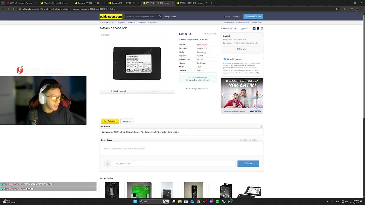Click the sahibinden.com logo
The width and height of the screenshot is (365, 205).
[x=111, y=17]
